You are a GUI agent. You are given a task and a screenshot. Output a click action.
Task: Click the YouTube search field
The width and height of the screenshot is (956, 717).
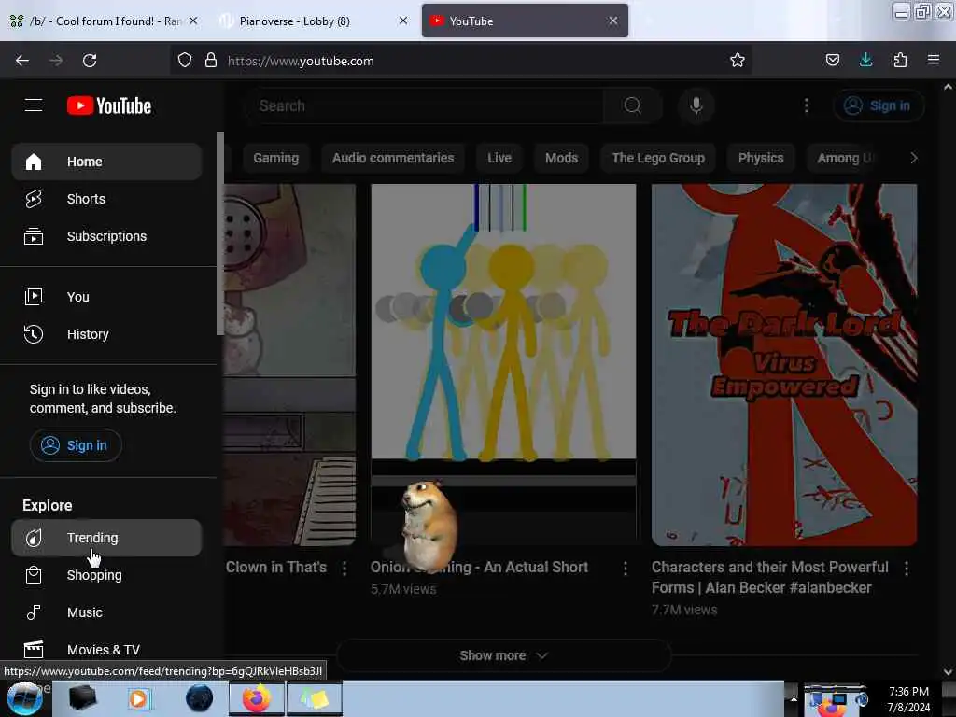point(426,105)
